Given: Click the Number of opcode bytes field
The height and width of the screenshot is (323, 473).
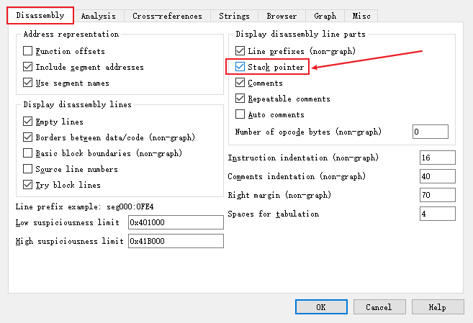Looking at the screenshot, I should (430, 132).
